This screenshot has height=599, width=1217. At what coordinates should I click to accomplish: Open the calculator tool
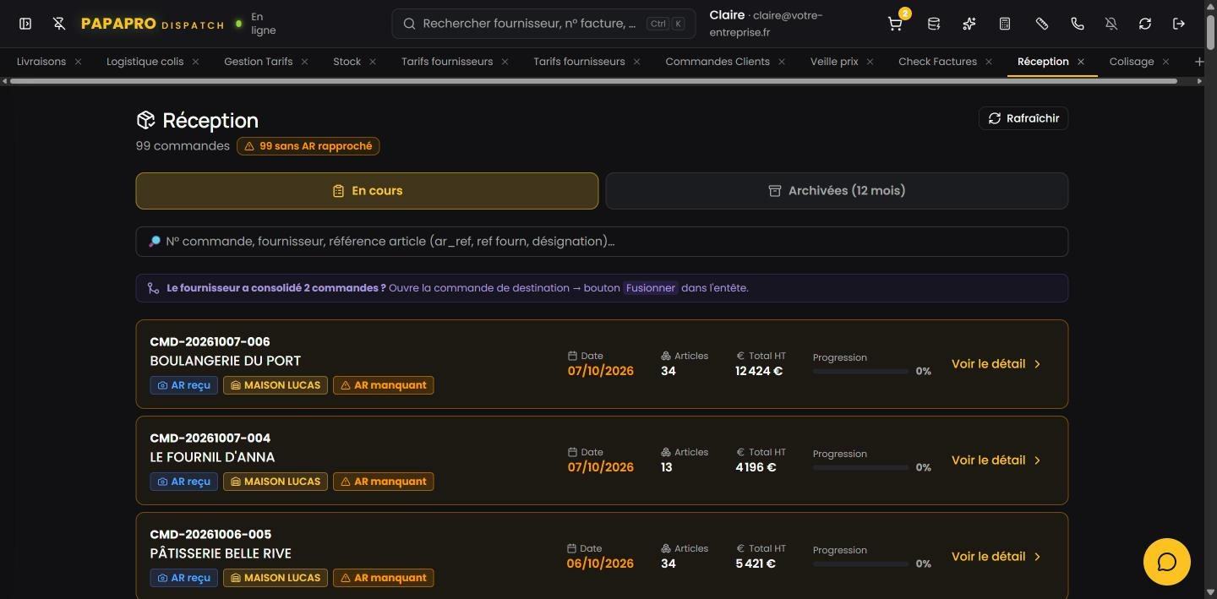point(1005,24)
